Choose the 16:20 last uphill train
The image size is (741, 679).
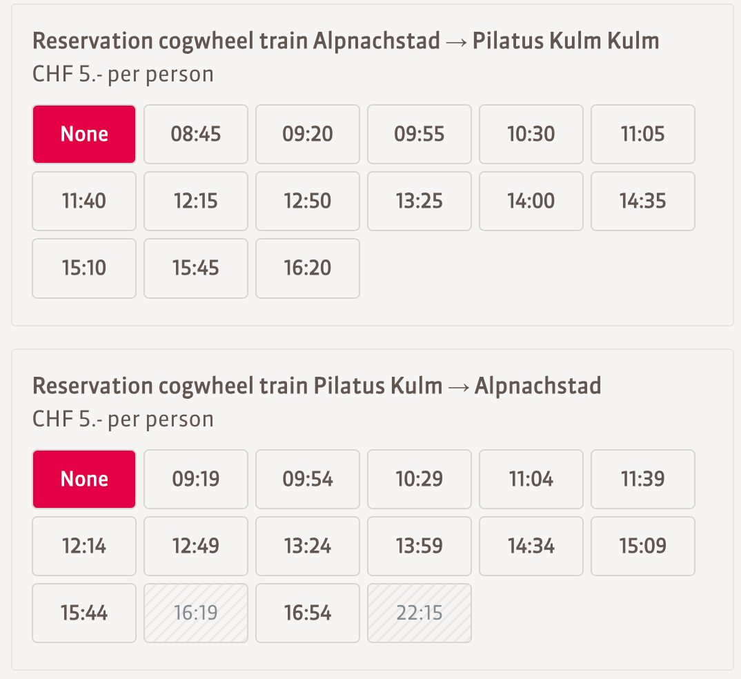tap(308, 268)
